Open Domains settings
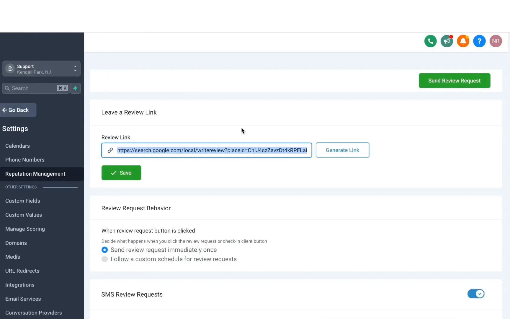The width and height of the screenshot is (510, 319). click(16, 243)
